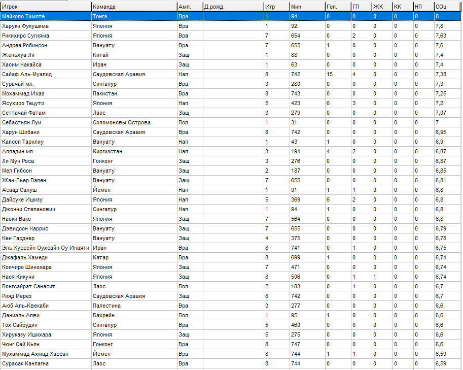Viewport: 463px width, 370px height.
Task: Click the Мин column header
Action: point(307,7)
